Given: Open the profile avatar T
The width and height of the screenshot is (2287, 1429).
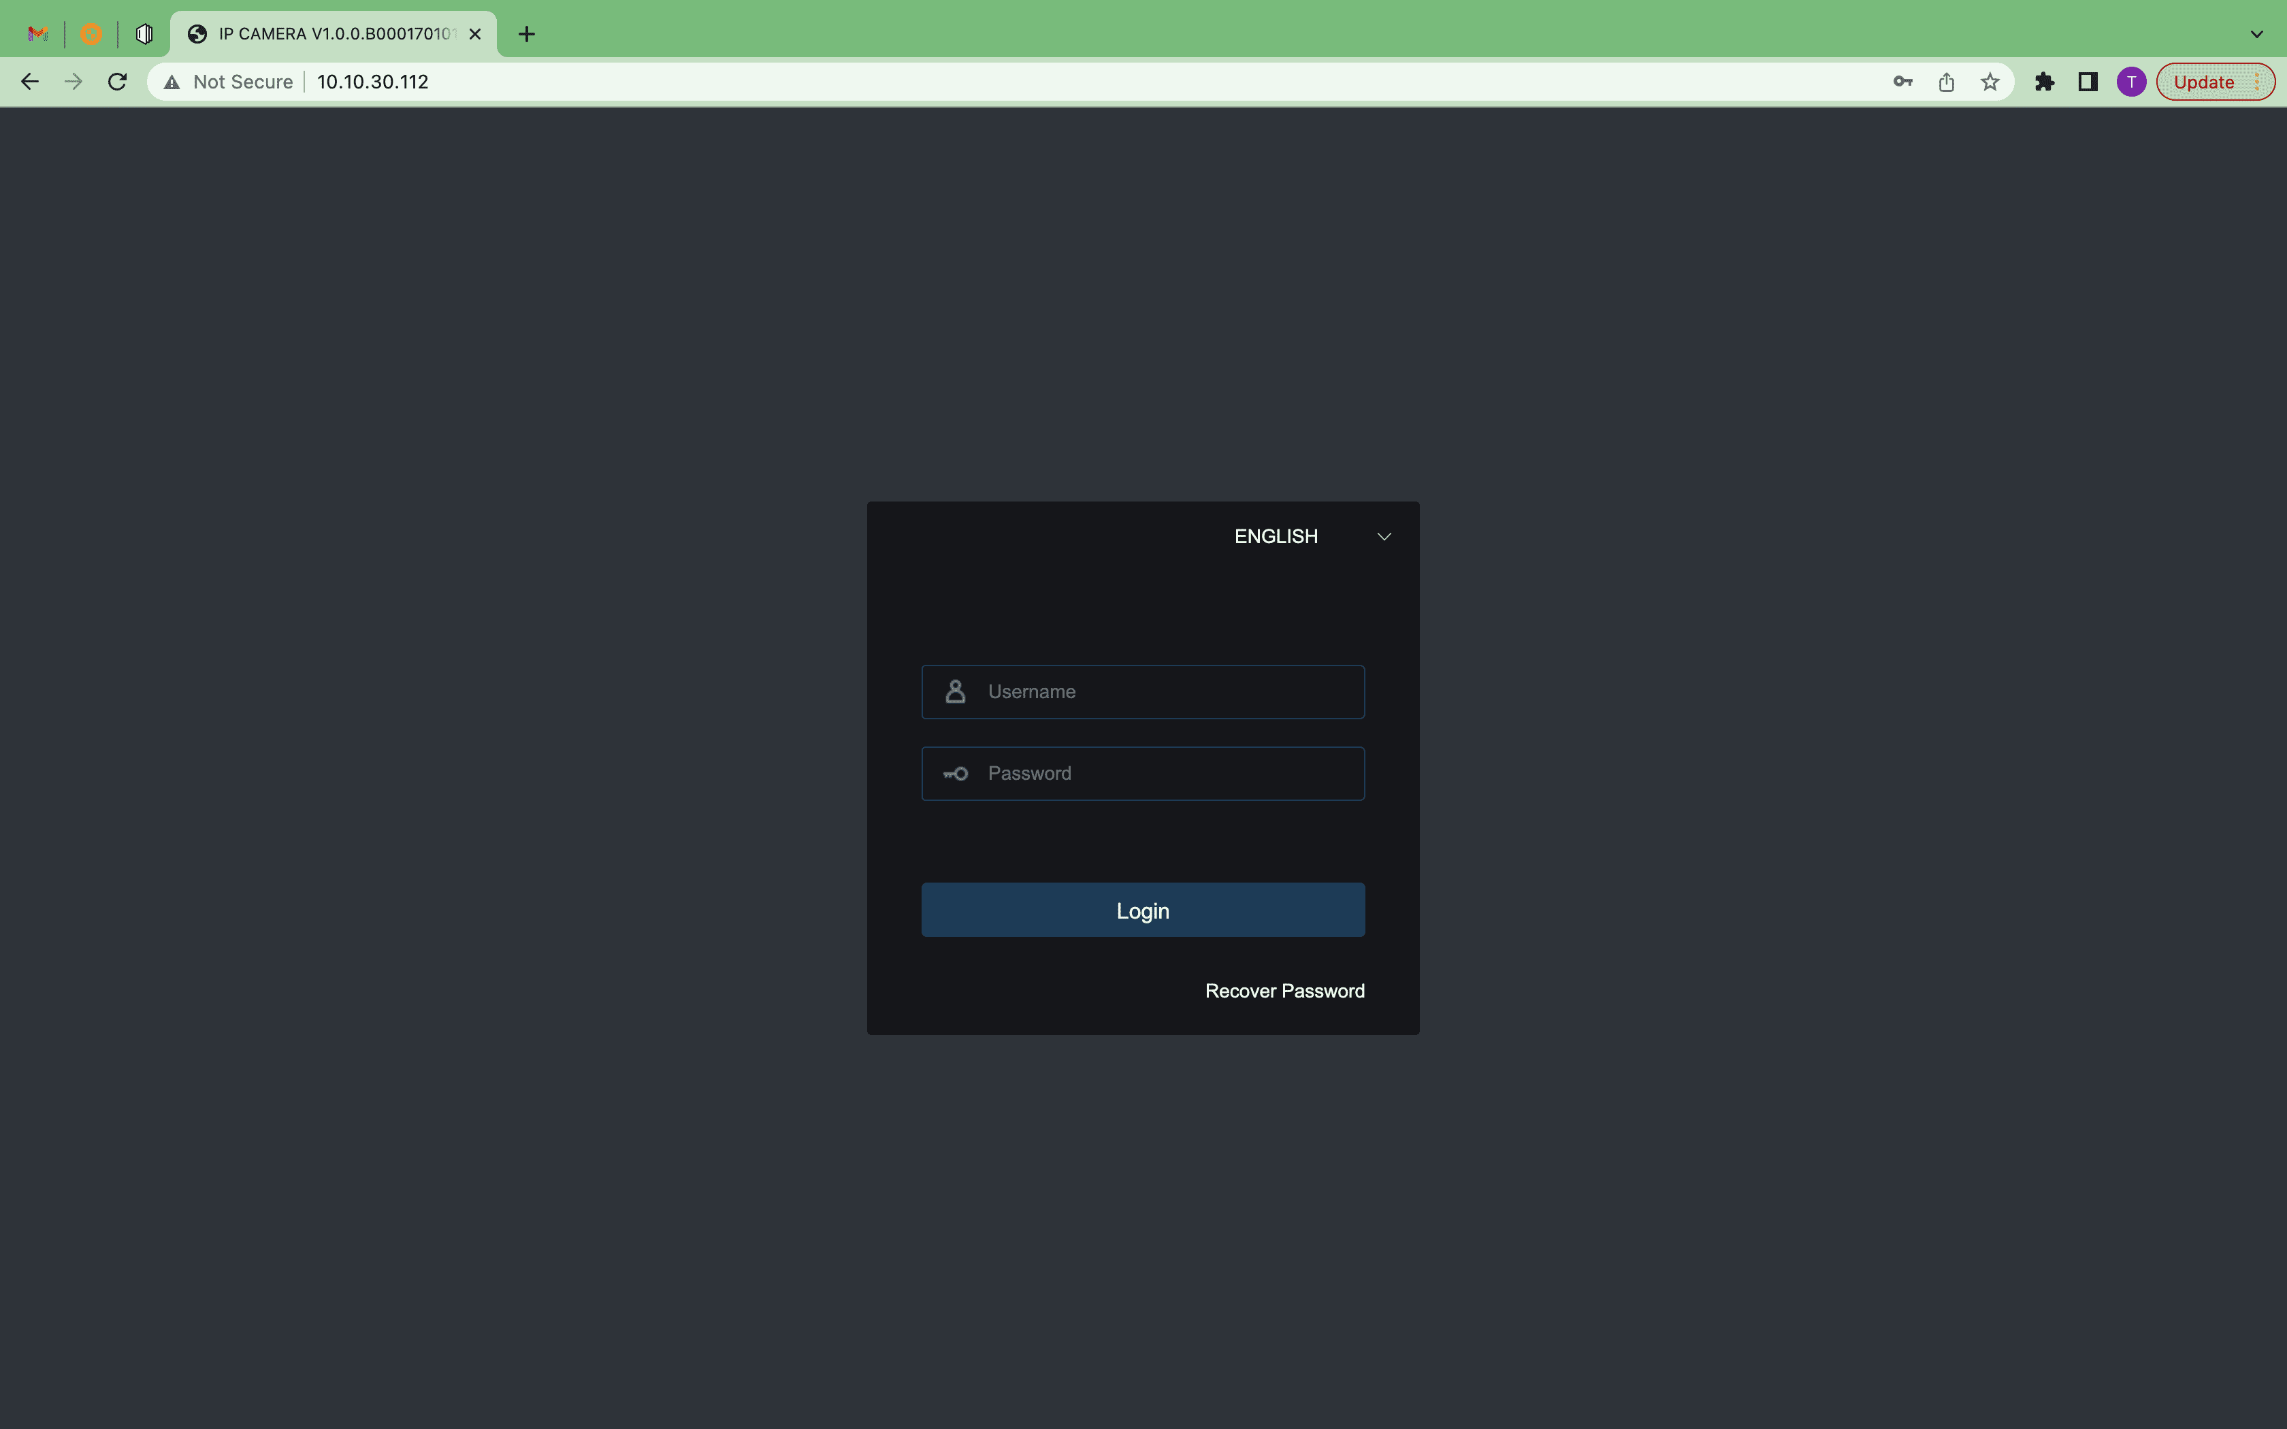Looking at the screenshot, I should point(2130,82).
